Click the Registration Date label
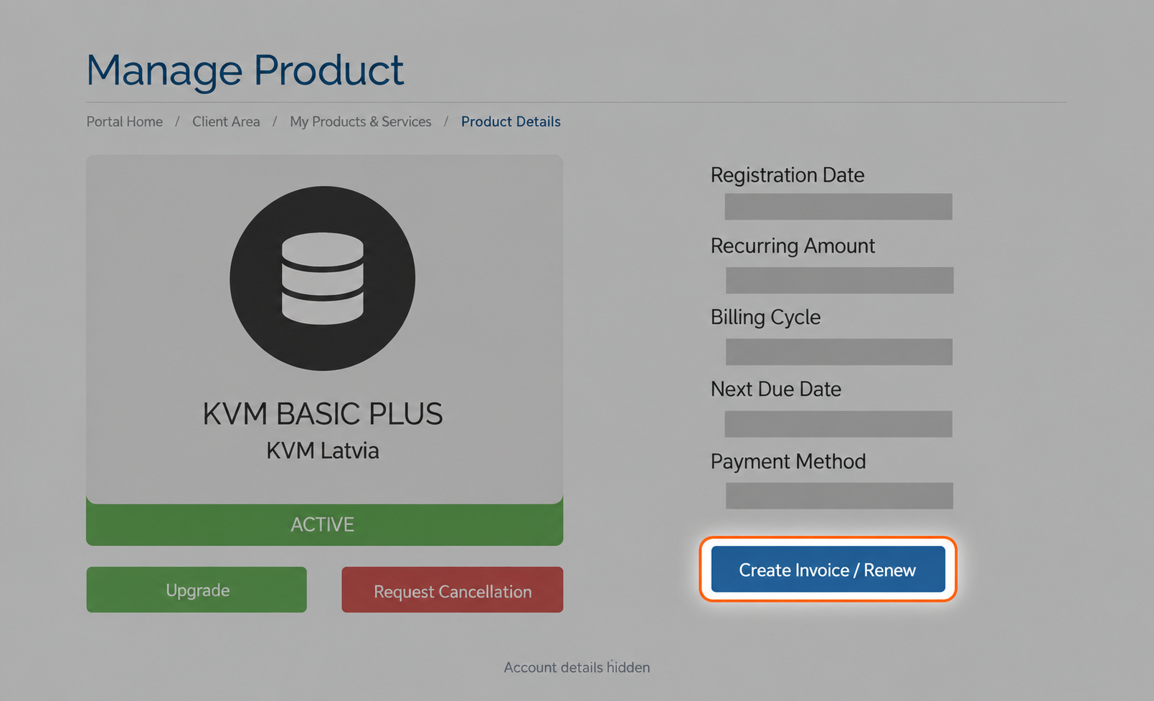Screen dimensions: 1154x701 coord(788,175)
